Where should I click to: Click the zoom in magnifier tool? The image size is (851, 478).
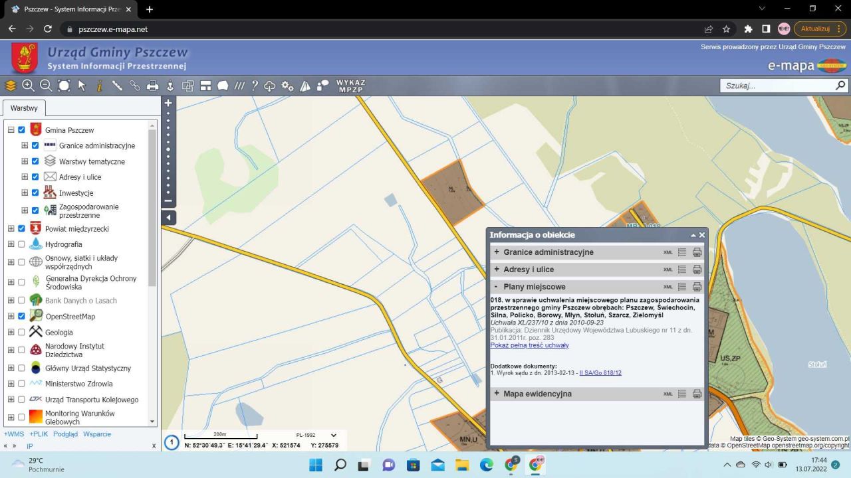click(x=28, y=86)
